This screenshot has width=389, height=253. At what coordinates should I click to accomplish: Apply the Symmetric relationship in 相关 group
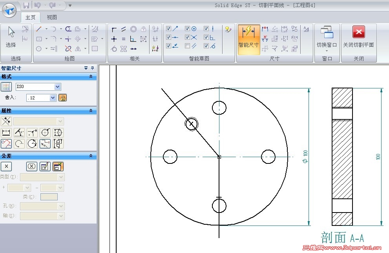(124, 49)
